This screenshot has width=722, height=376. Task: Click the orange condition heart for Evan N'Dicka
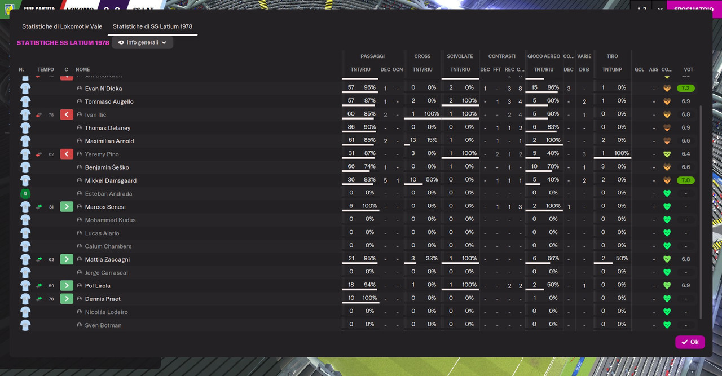tap(667, 89)
